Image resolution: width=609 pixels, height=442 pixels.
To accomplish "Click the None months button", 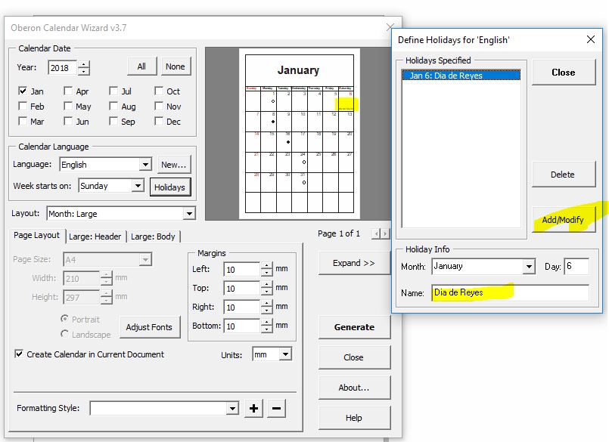I will pos(176,66).
